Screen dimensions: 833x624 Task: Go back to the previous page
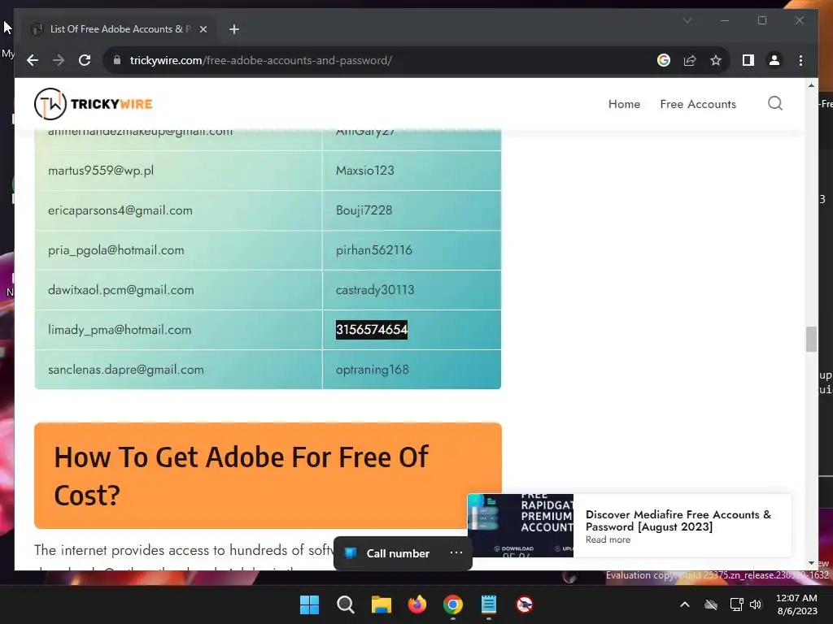(x=33, y=60)
